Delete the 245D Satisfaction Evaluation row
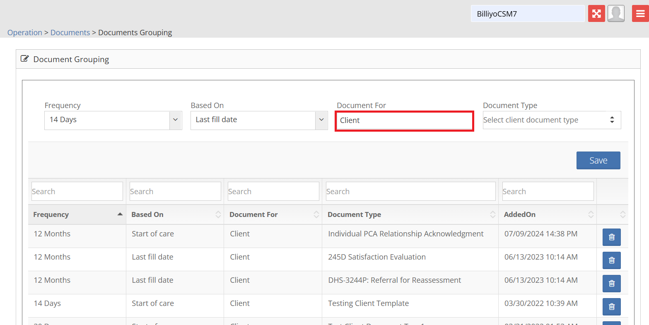The width and height of the screenshot is (649, 325). (611, 260)
